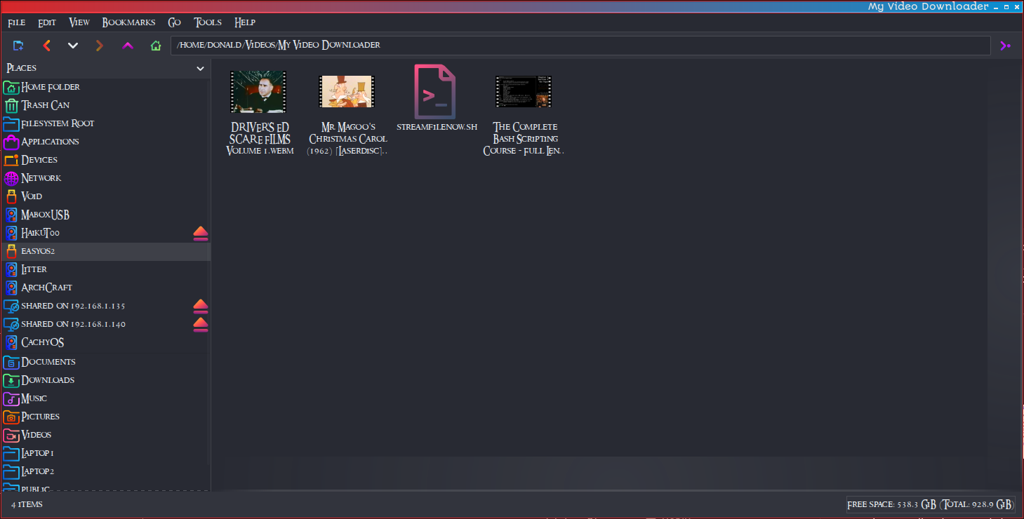This screenshot has height=519, width=1024.
Task: Open the Bookmarks menu
Action: click(128, 22)
